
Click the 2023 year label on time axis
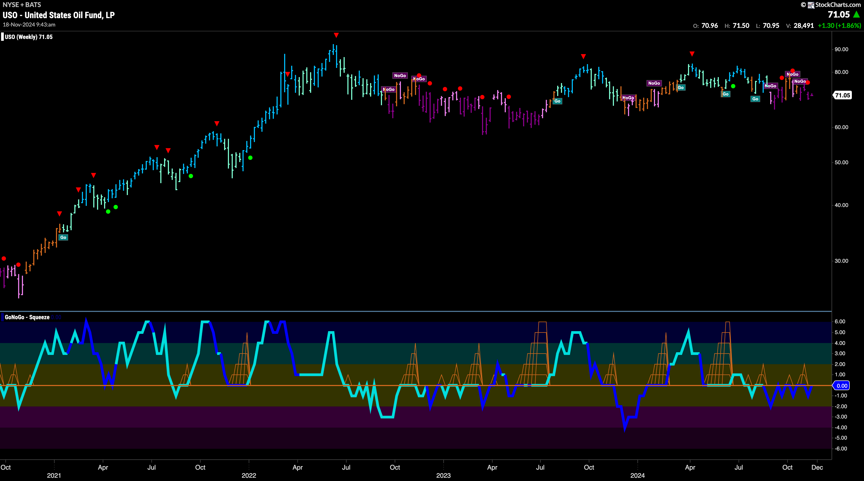[443, 476]
